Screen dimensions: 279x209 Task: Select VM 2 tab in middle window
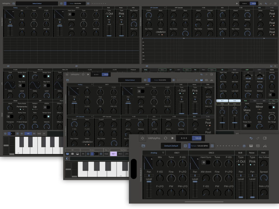point(120,154)
